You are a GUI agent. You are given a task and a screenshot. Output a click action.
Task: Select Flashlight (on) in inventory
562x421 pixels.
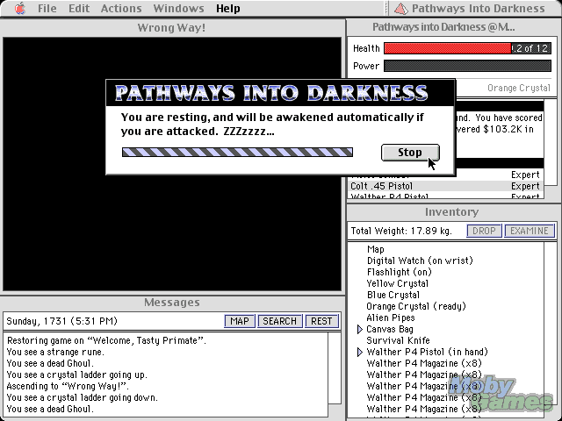399,273
